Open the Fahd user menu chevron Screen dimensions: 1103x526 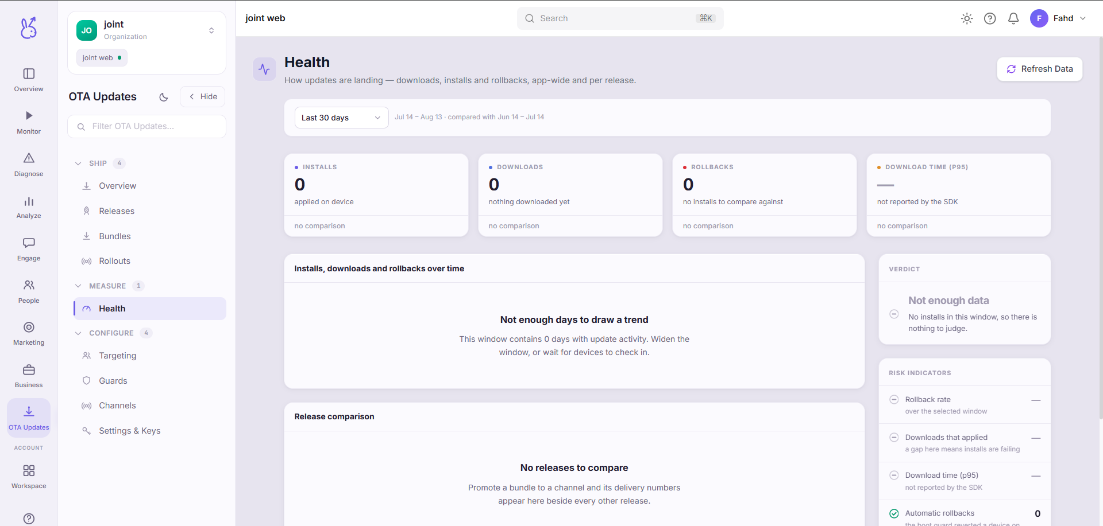(1083, 18)
